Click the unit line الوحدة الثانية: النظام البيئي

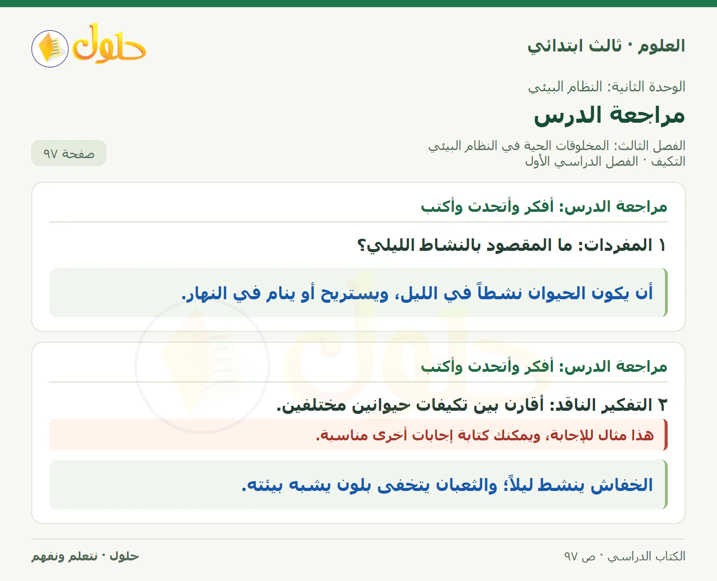pyautogui.click(x=607, y=86)
